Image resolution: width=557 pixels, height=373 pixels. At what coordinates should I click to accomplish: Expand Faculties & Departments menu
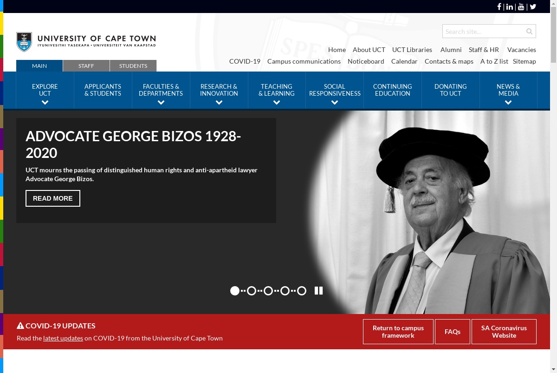point(161,90)
